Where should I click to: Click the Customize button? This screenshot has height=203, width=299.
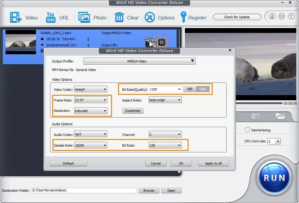pyautogui.click(x=133, y=111)
